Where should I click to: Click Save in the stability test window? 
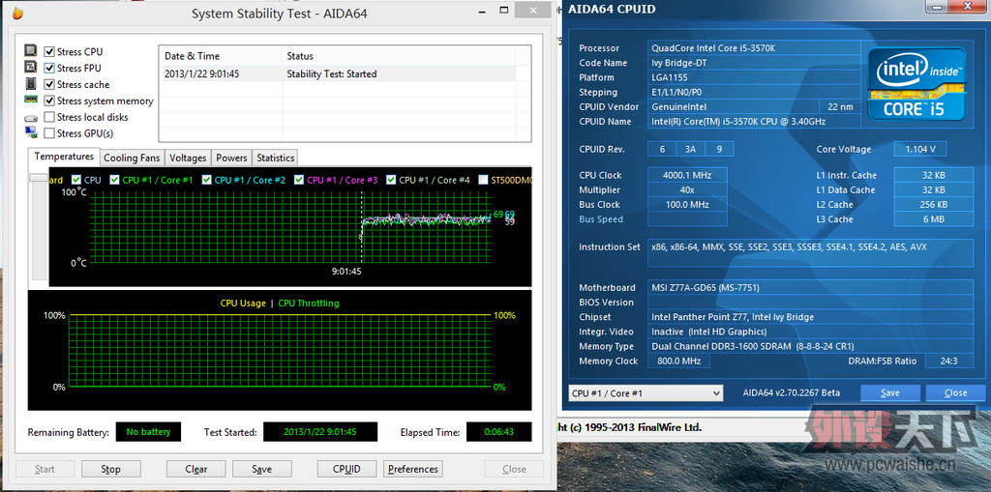(x=261, y=469)
